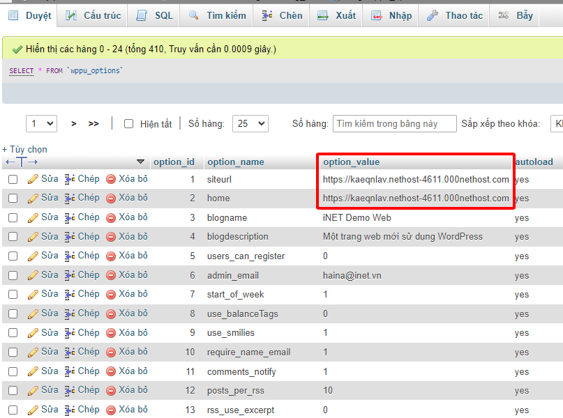
Task: Click the copy icon for start_of_week row
Action: point(70,294)
